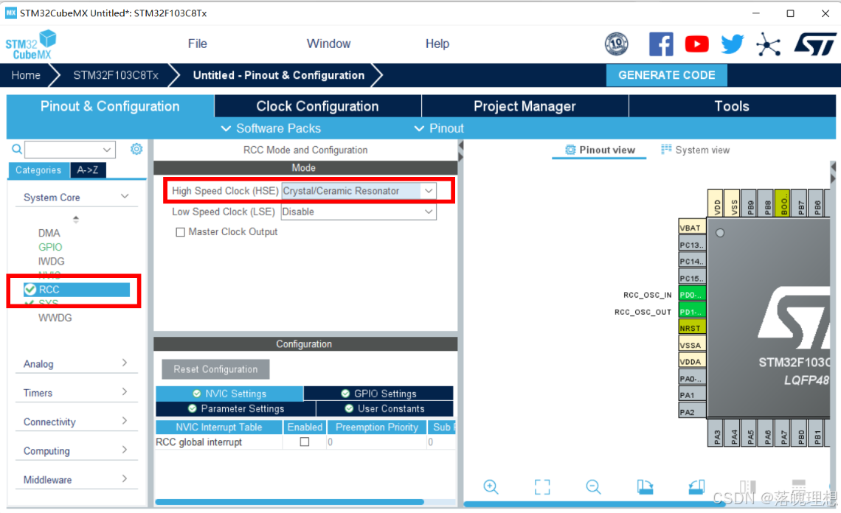Open the YouTube link icon
Viewport: 841px width, 513px height.
click(696, 44)
